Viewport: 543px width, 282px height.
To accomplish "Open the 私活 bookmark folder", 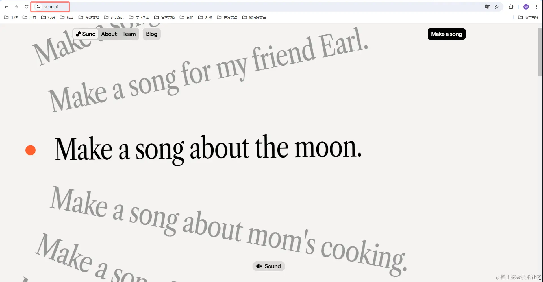I will click(x=67, y=17).
